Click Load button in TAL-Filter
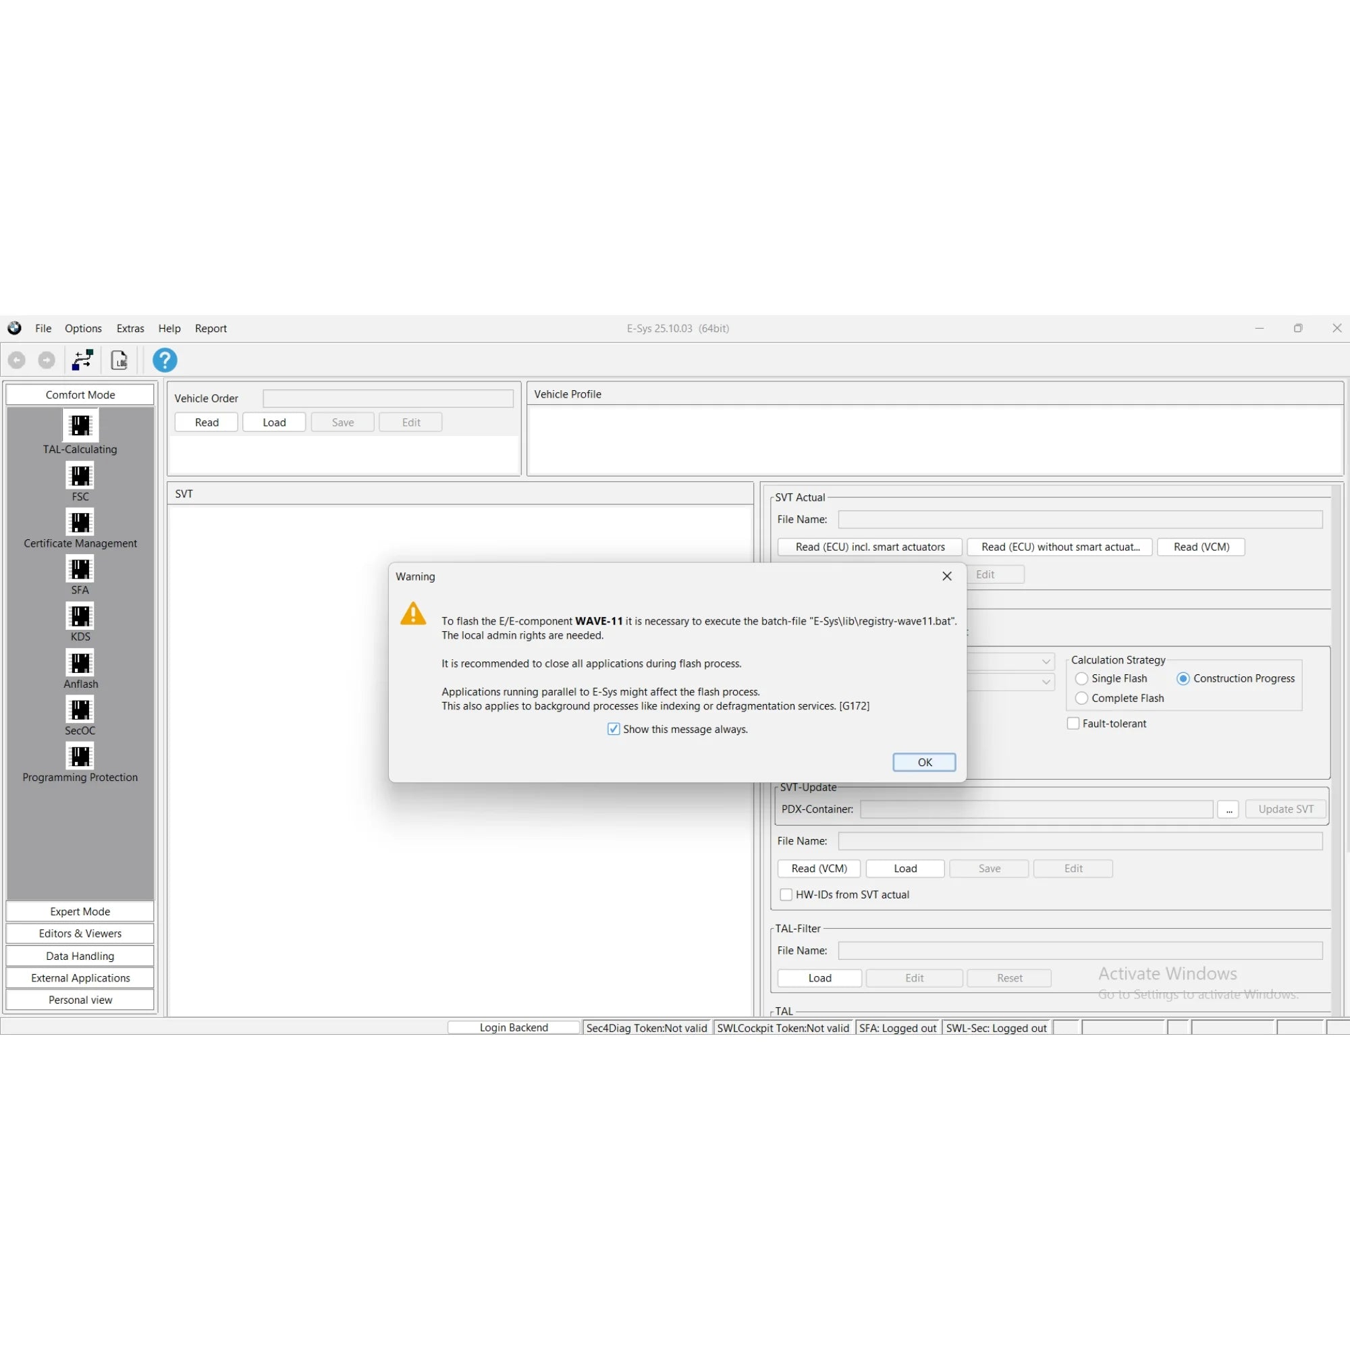This screenshot has height=1350, width=1350. click(819, 978)
